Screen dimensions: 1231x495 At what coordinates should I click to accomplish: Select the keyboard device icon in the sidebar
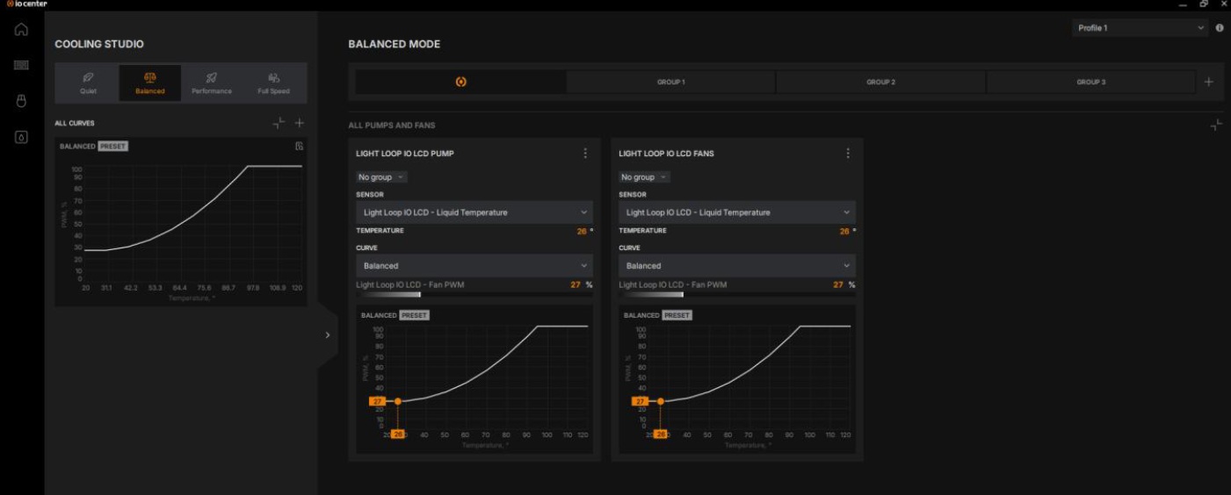(x=21, y=65)
